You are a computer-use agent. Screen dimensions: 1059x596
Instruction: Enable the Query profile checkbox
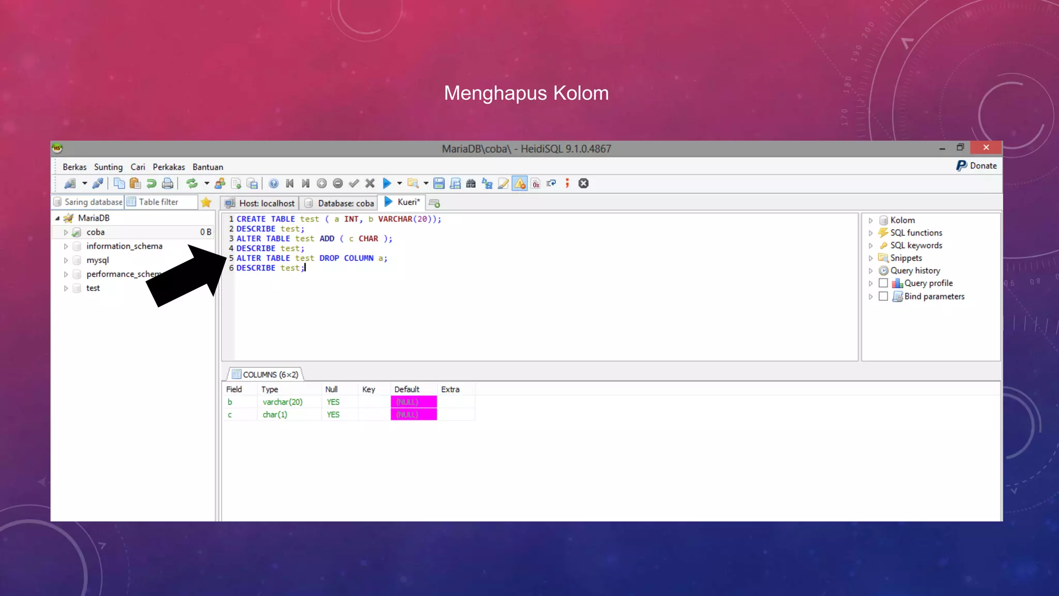click(x=883, y=283)
